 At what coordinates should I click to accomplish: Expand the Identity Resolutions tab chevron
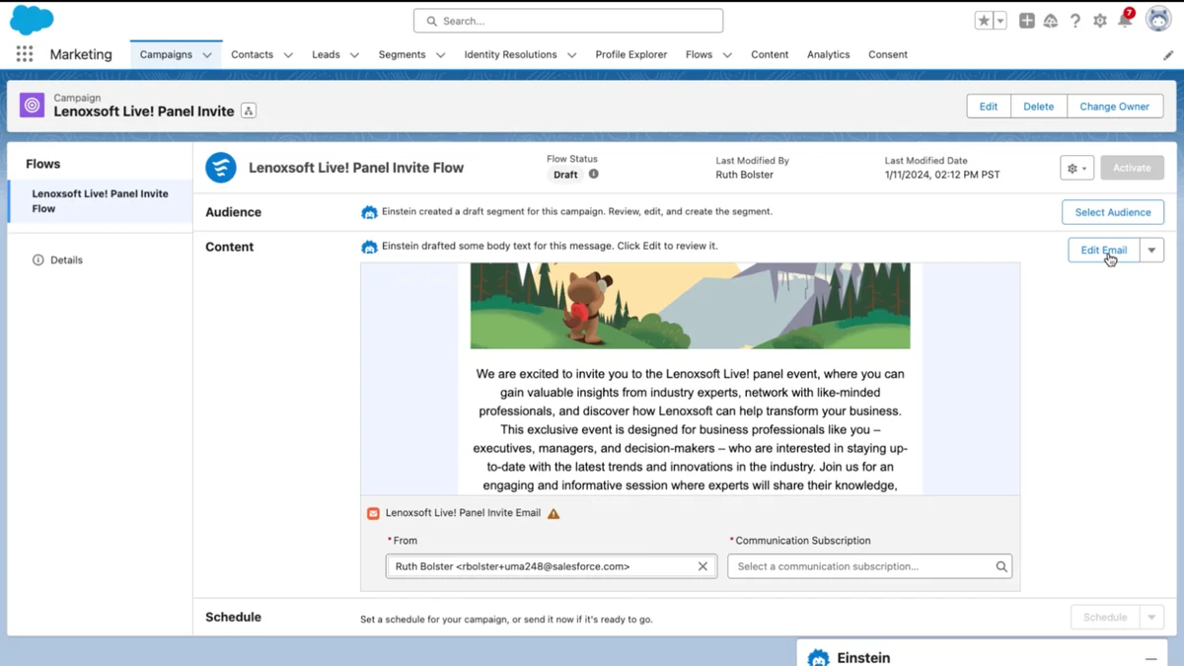(x=571, y=55)
